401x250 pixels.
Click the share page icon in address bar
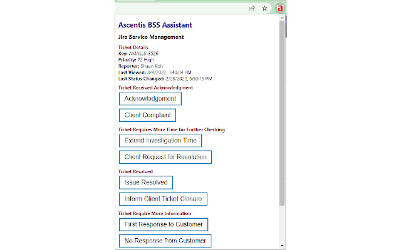(252, 9)
